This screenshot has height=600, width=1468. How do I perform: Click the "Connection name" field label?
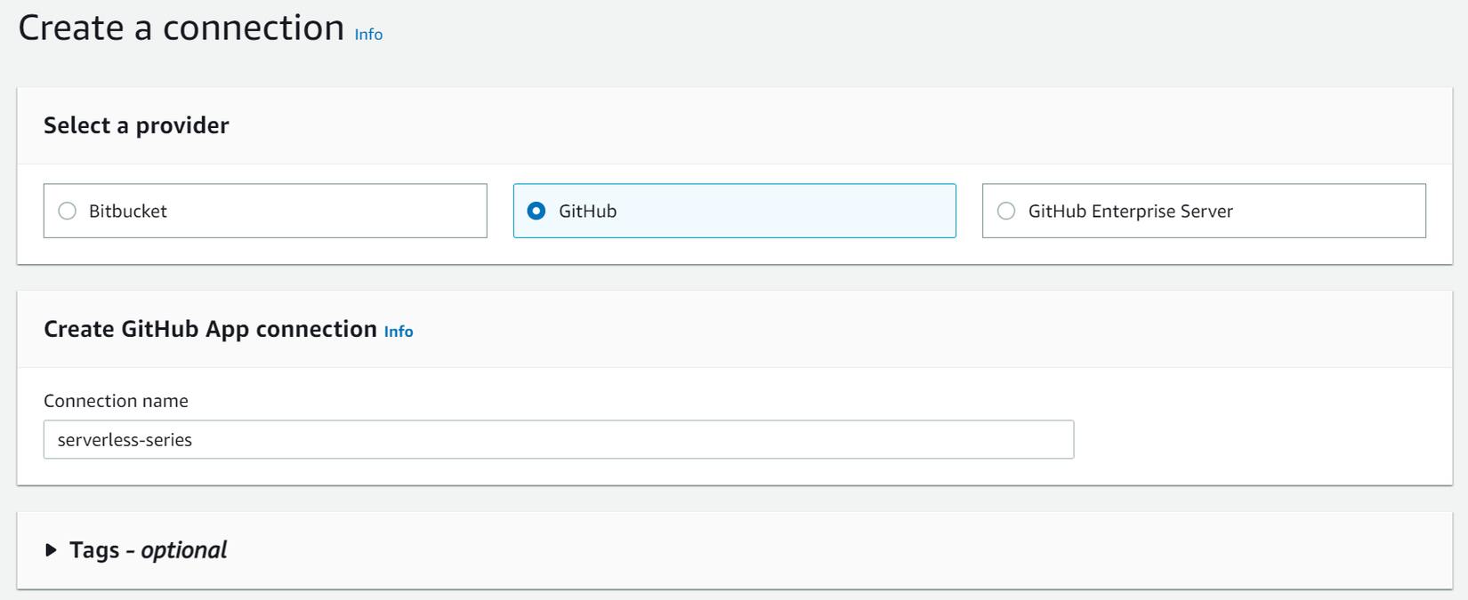click(116, 401)
